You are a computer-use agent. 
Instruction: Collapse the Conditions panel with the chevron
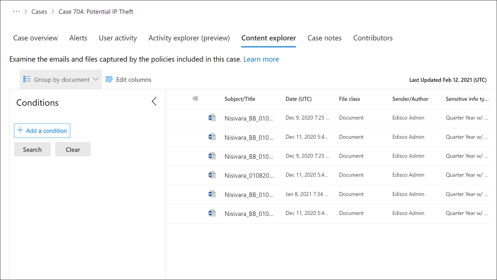coord(154,102)
